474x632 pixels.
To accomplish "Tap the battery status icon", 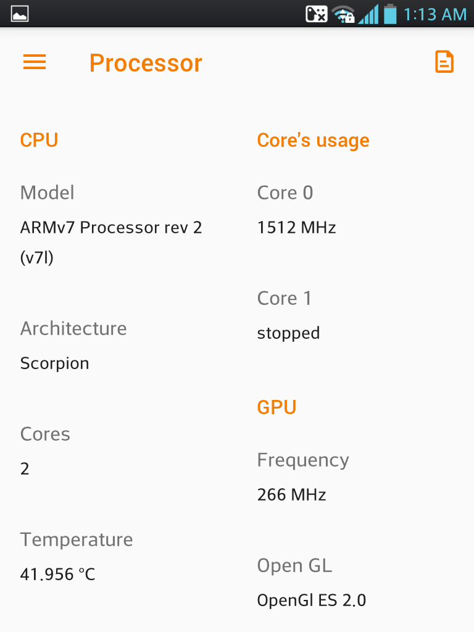I will (390, 14).
